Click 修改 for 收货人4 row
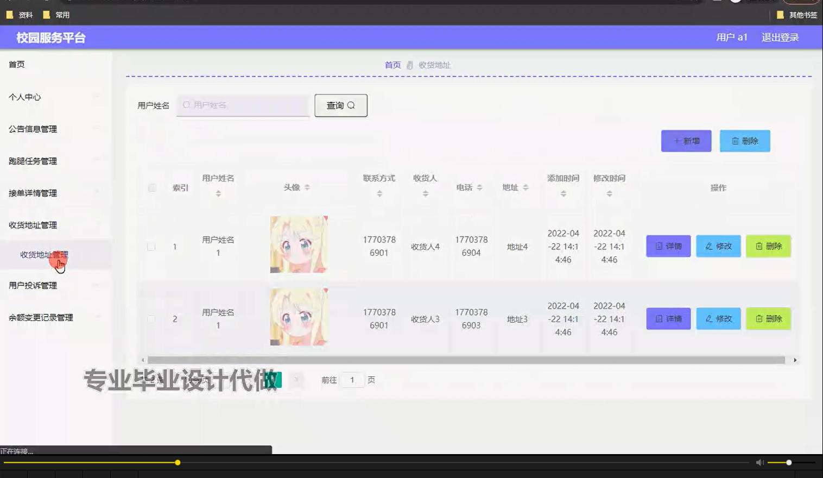The image size is (823, 478). click(718, 246)
